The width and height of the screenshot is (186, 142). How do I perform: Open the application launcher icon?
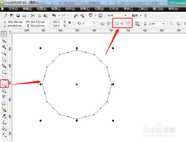click(x=91, y=16)
